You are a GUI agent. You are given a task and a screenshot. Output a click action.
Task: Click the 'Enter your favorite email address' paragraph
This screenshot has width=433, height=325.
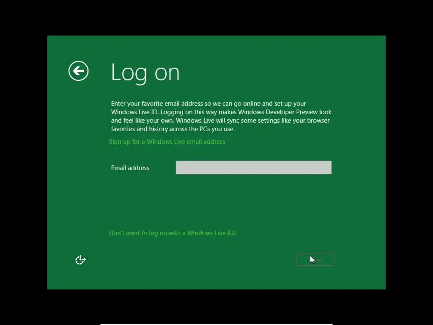(x=221, y=116)
